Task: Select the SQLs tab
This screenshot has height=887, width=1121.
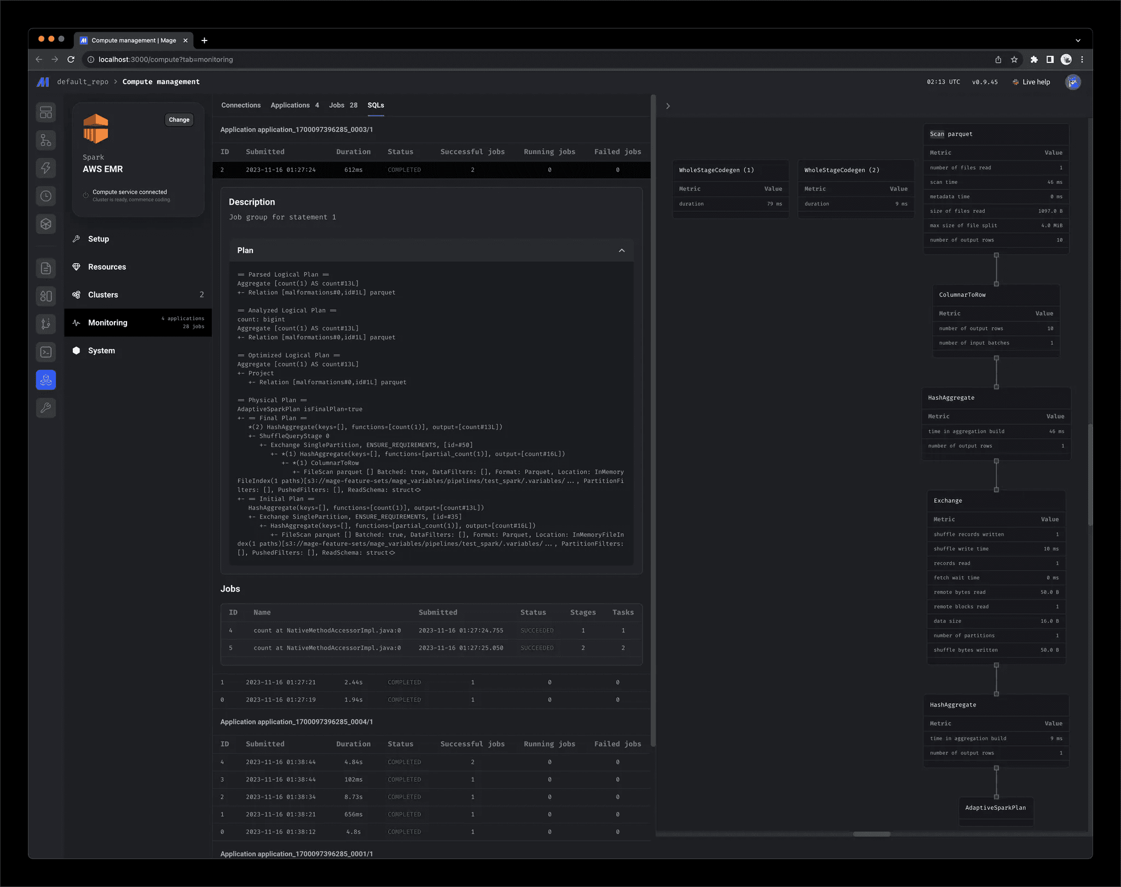Action: tap(375, 105)
